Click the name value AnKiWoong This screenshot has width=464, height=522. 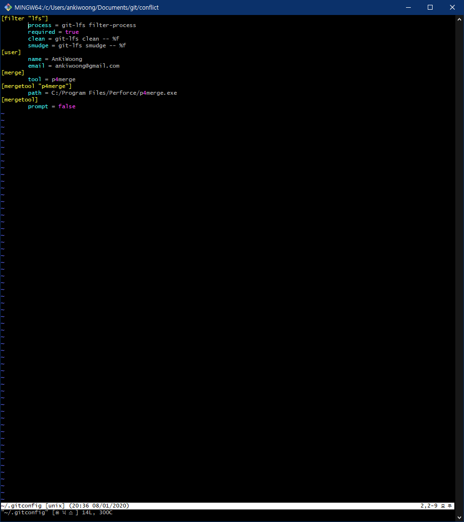68,58
